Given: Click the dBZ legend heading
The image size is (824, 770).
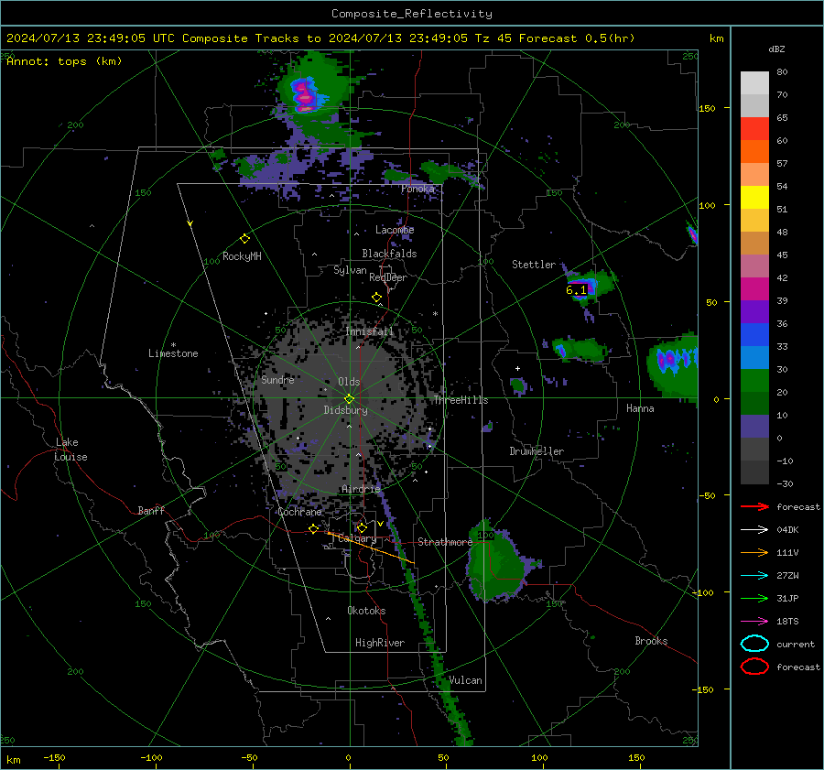Looking at the screenshot, I should point(776,49).
